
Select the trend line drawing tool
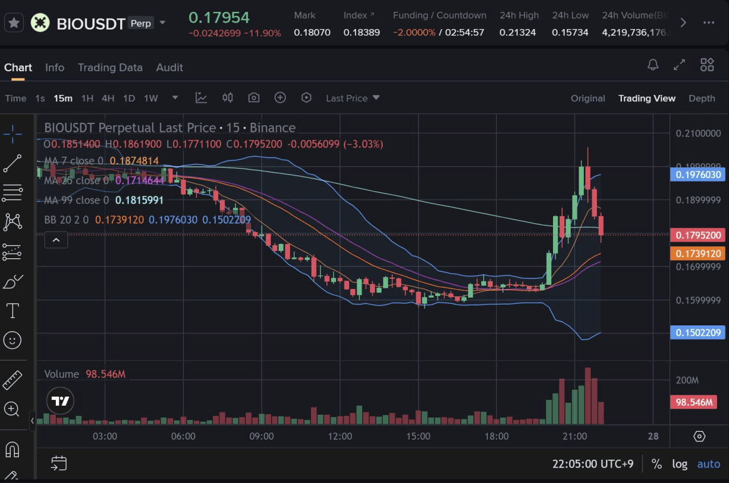(x=13, y=163)
